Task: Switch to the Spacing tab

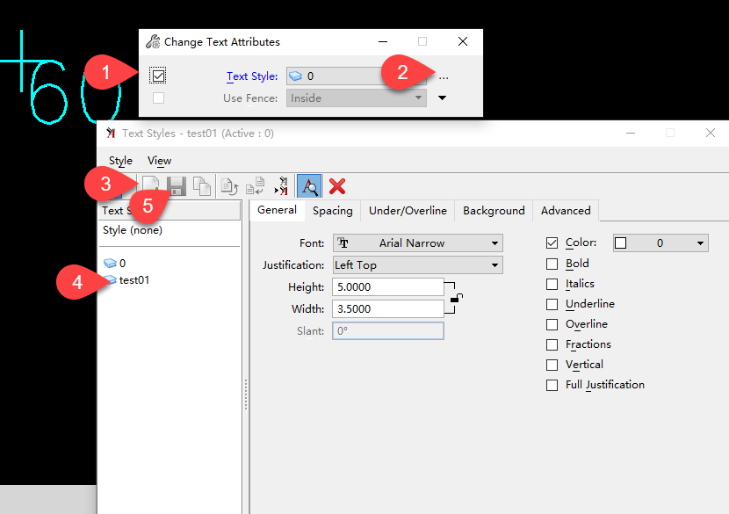Action: point(332,211)
